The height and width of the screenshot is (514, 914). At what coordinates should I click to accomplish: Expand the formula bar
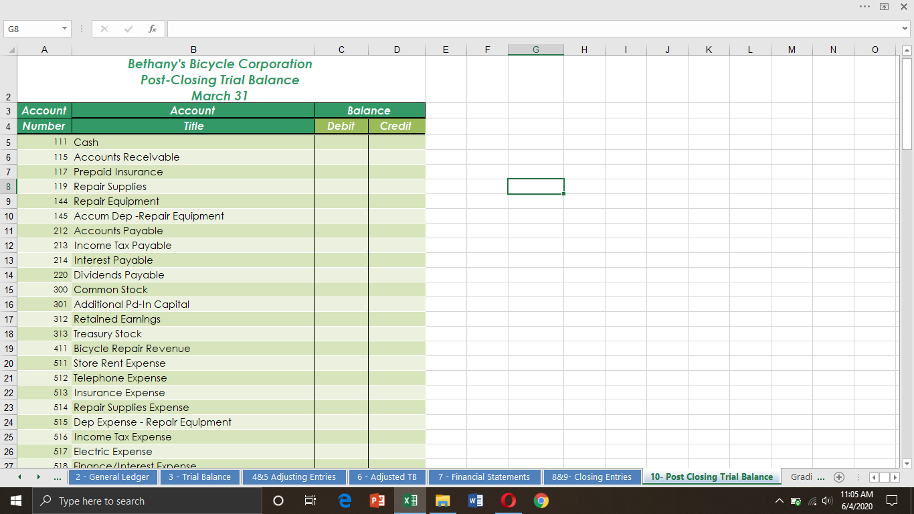905,29
